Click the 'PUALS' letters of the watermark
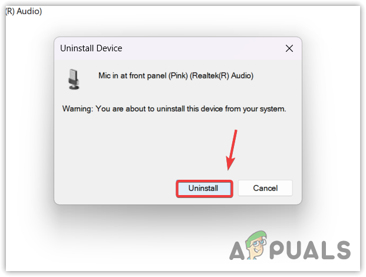The height and width of the screenshot is (277, 366). coord(311,250)
